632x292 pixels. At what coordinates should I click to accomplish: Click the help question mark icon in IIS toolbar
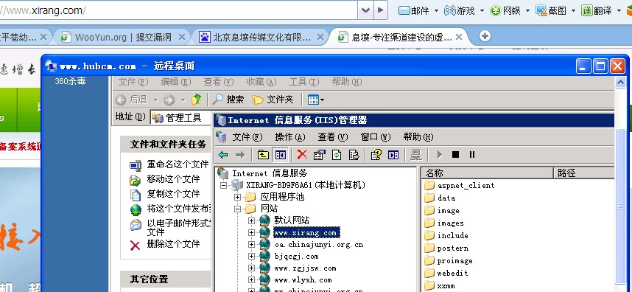point(376,155)
